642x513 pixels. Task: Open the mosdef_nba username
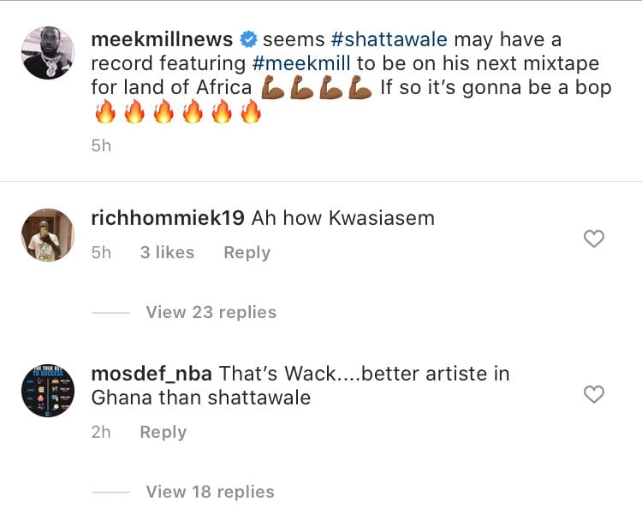[152, 374]
